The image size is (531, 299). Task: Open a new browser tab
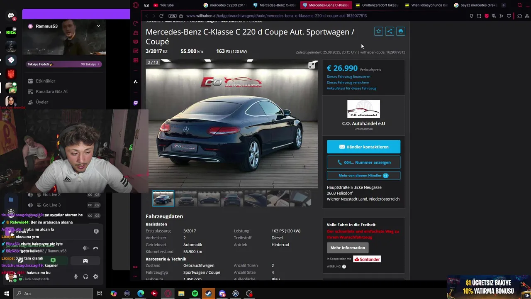coord(504,5)
